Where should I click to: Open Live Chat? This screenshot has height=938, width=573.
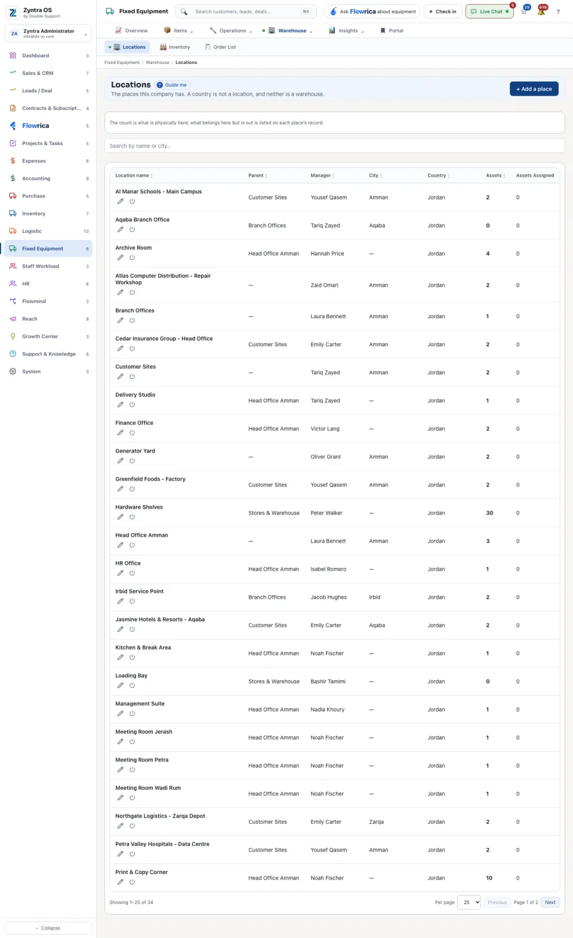tap(489, 11)
